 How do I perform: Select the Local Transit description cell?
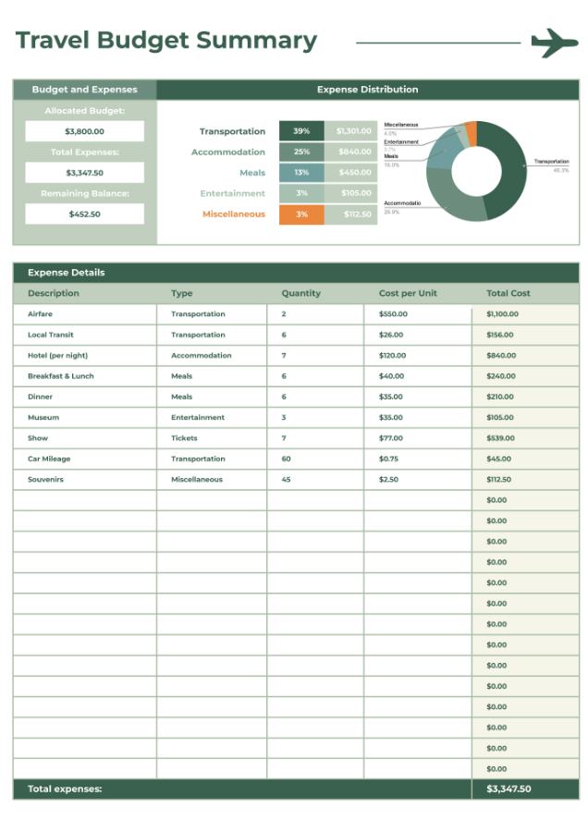pos(85,335)
